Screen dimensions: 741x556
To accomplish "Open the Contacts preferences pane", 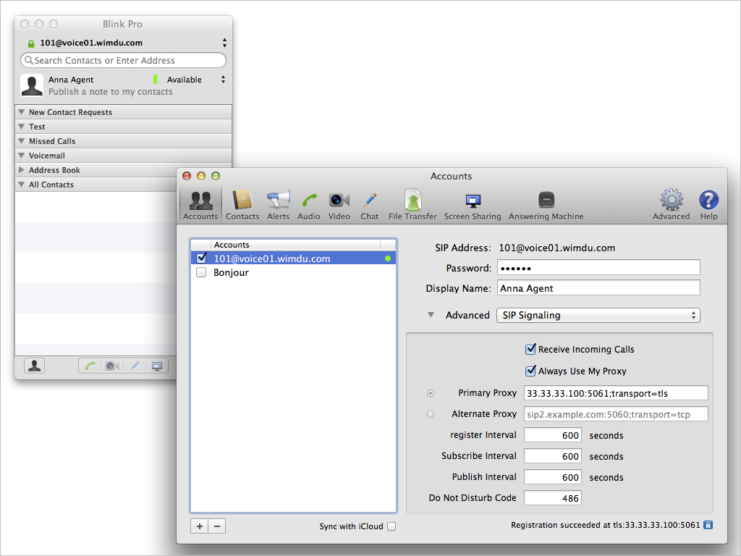I will tap(242, 204).
